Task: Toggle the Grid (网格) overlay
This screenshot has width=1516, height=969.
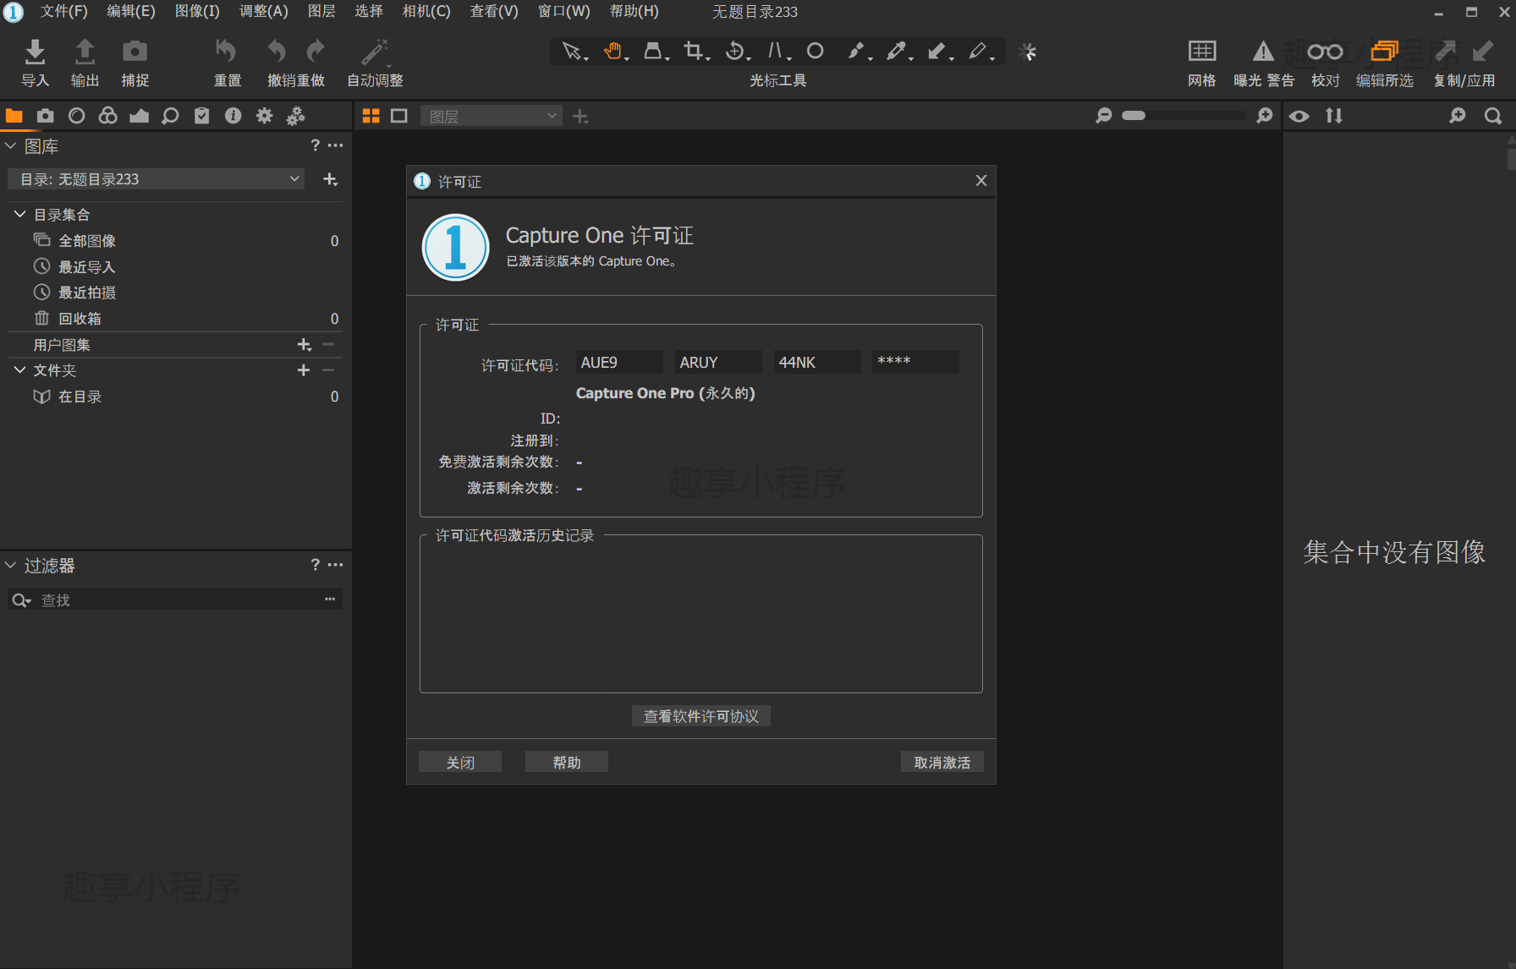Action: click(1201, 52)
